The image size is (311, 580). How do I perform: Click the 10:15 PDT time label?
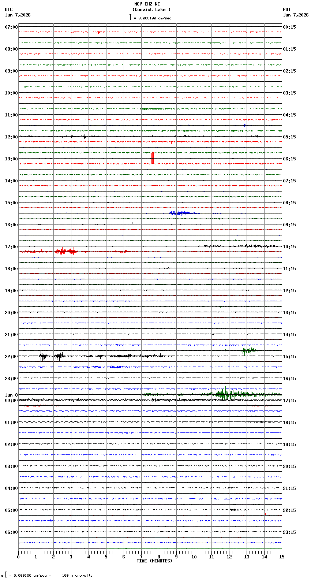point(289,247)
